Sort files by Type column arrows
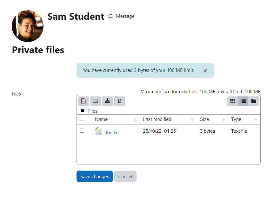The image size is (274, 211). (256, 120)
